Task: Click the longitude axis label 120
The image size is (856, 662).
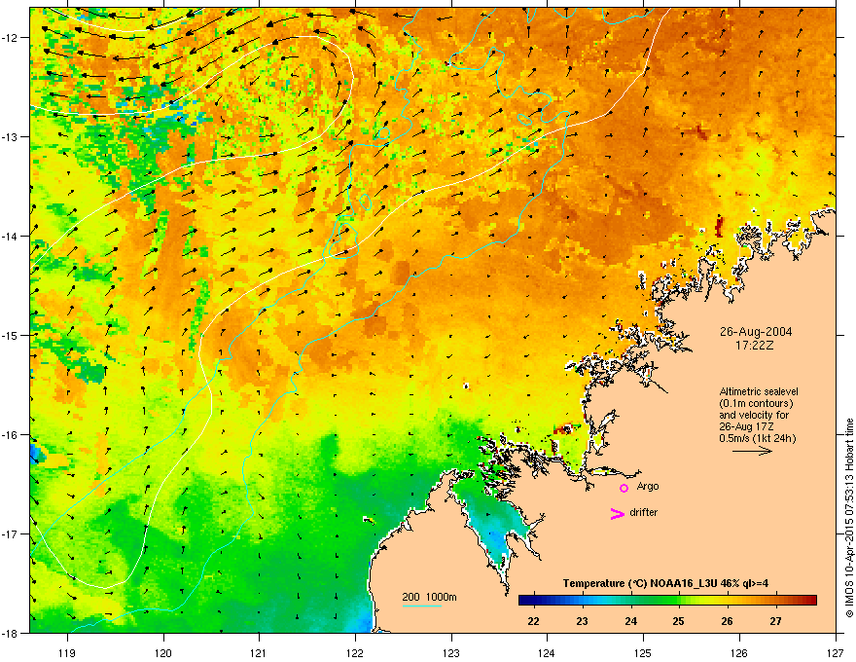Action: pyautogui.click(x=163, y=652)
